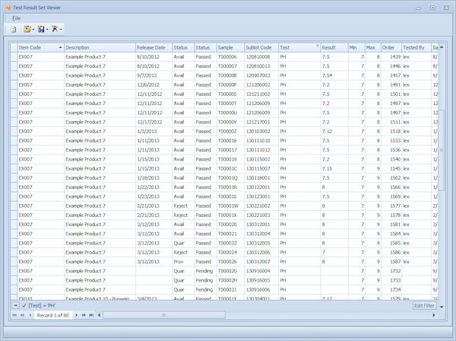Click the vertical scrollbar down arrow
Viewport: 456px width, 341px height.
tap(442, 307)
